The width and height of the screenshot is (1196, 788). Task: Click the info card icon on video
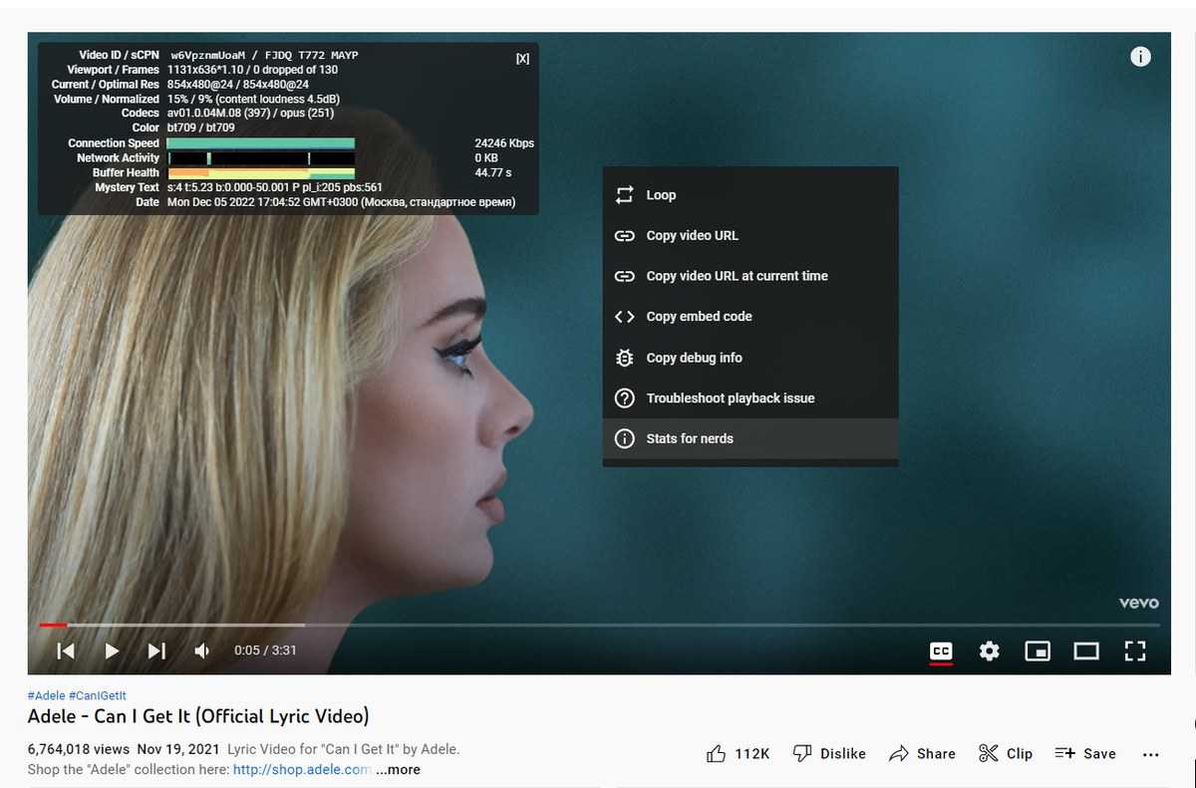[1140, 57]
